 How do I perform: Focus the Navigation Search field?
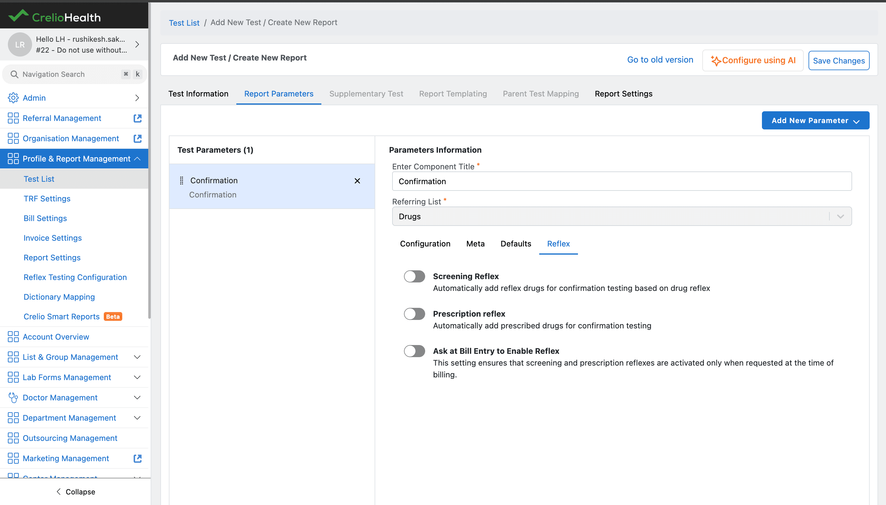(x=74, y=74)
